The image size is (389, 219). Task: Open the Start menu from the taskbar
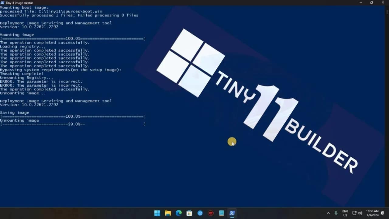(x=157, y=213)
